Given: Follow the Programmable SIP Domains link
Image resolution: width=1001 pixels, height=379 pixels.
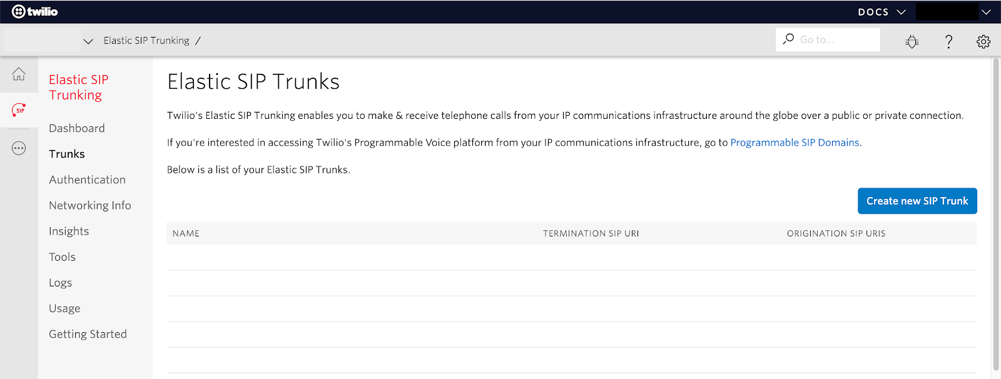Looking at the screenshot, I should 795,143.
